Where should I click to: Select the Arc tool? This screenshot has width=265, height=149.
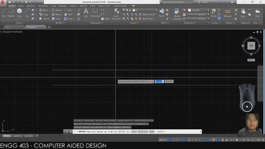tap(27, 13)
